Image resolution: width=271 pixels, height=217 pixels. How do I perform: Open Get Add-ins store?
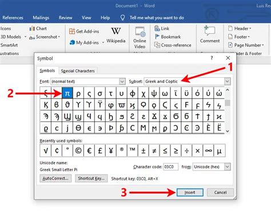click(x=84, y=31)
